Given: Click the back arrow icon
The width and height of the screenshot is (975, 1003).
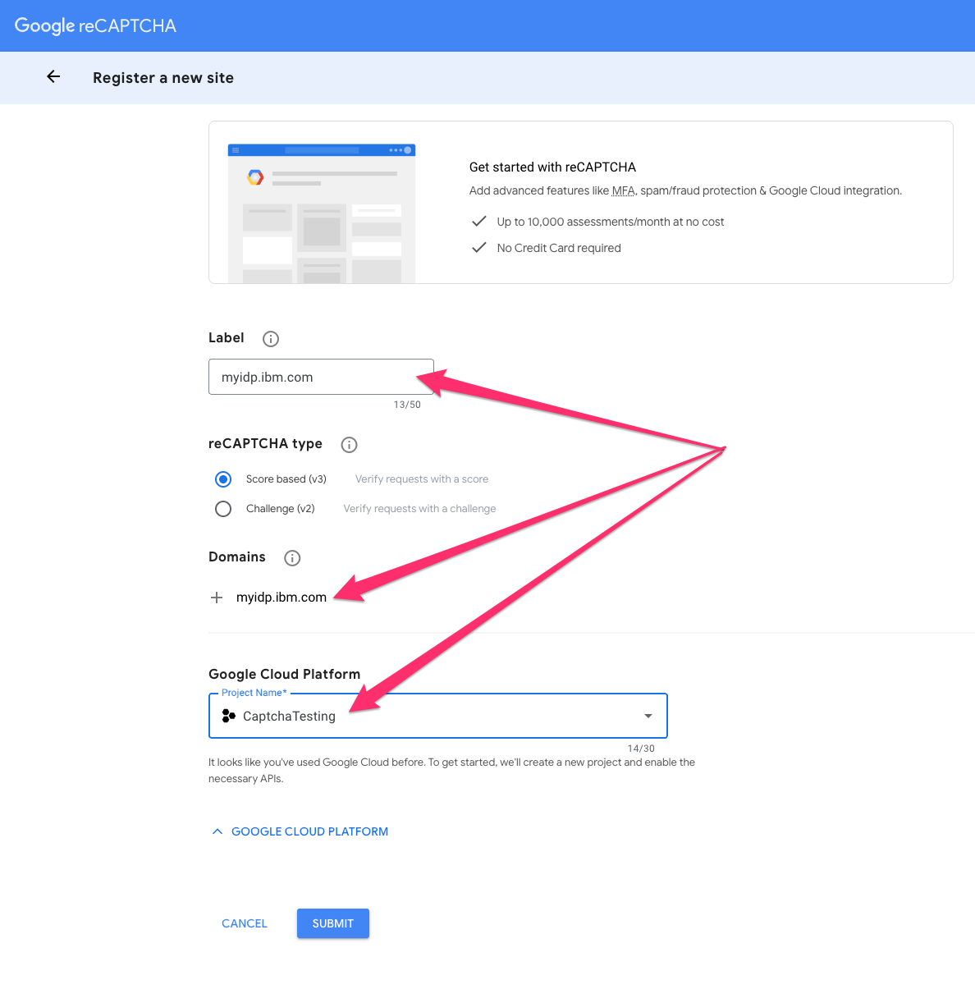Looking at the screenshot, I should click(x=53, y=76).
